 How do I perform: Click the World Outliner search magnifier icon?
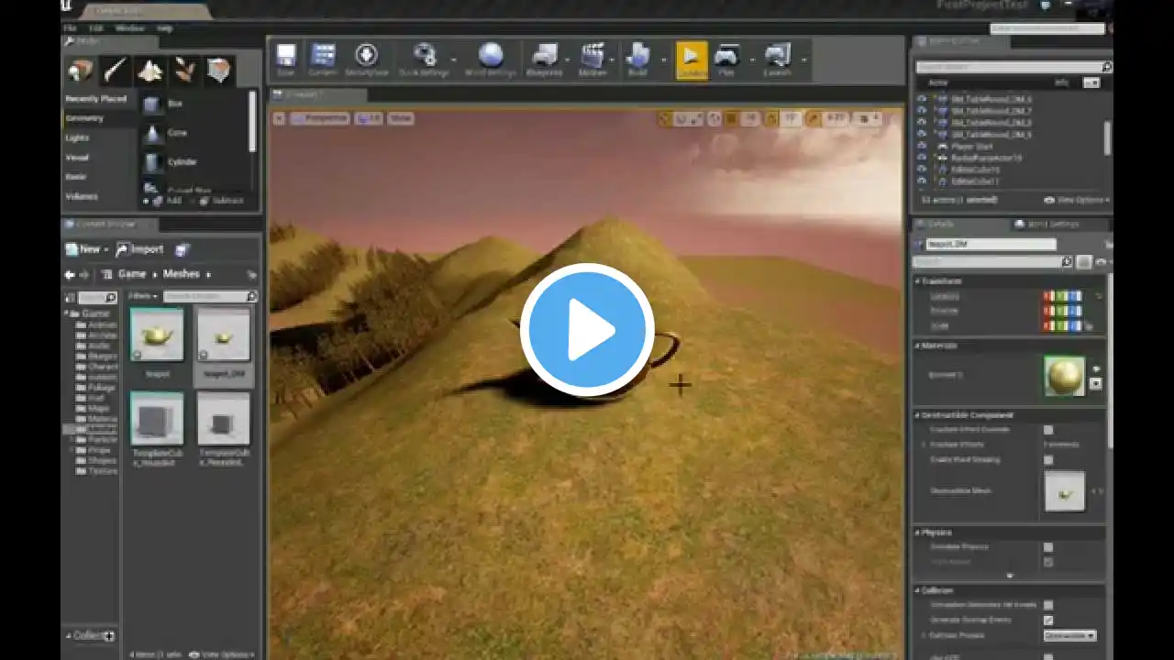(x=1106, y=67)
